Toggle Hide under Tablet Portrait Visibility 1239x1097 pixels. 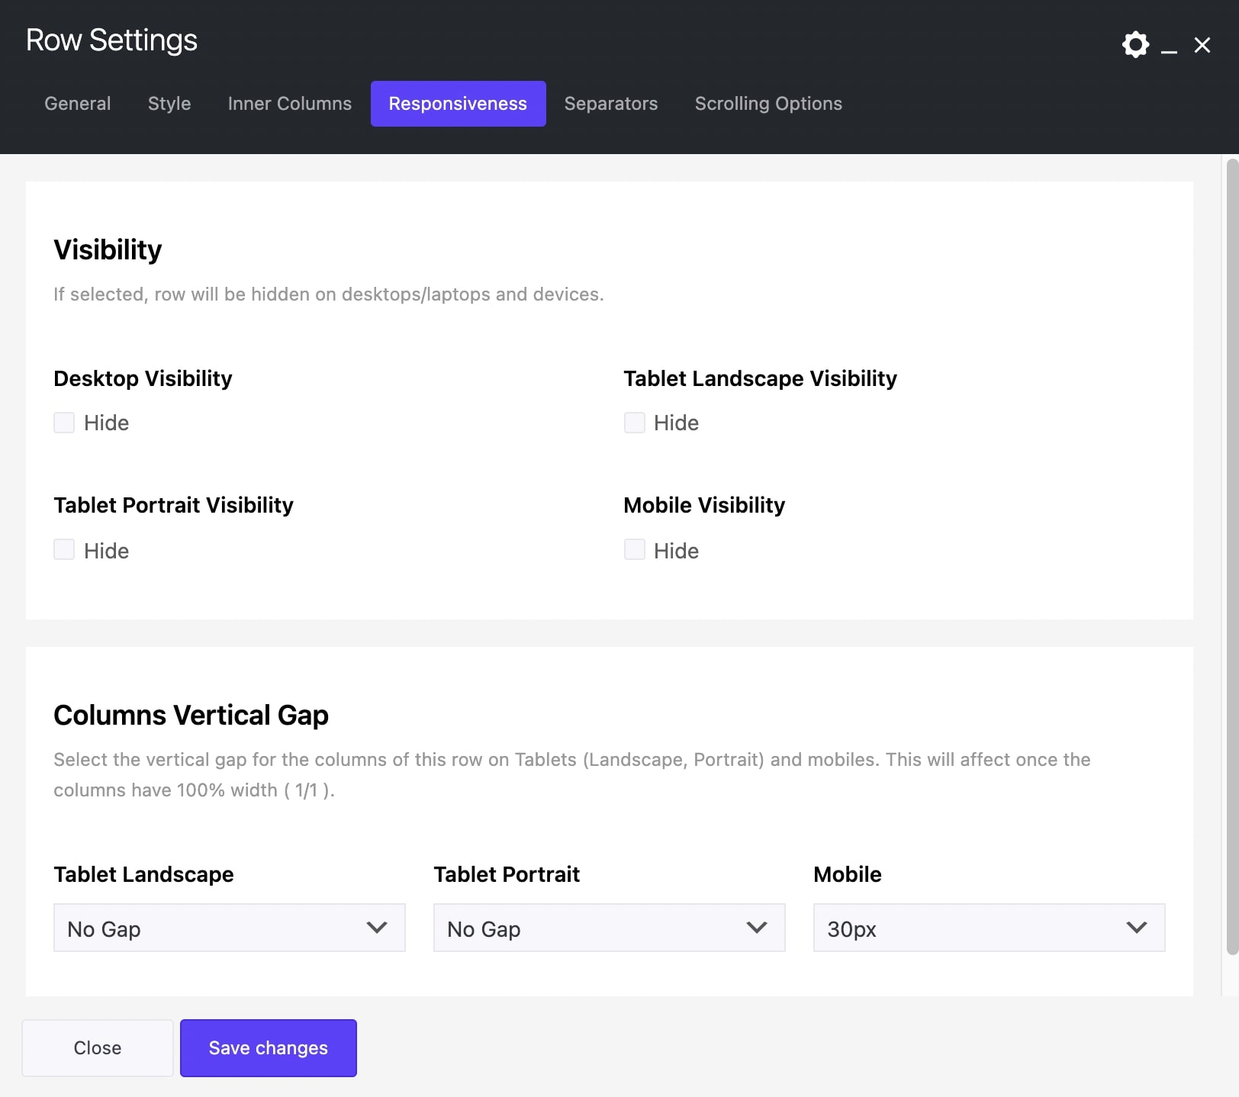[x=64, y=550]
